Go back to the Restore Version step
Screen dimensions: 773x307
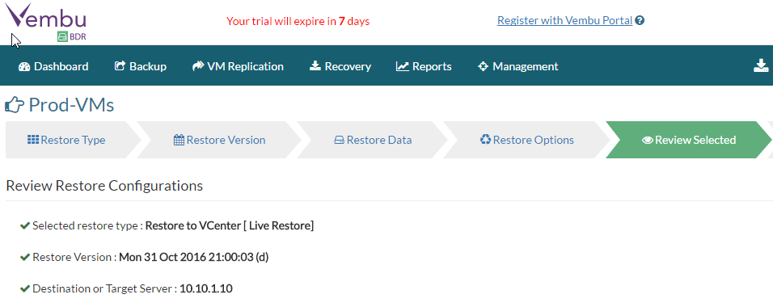[x=219, y=140]
